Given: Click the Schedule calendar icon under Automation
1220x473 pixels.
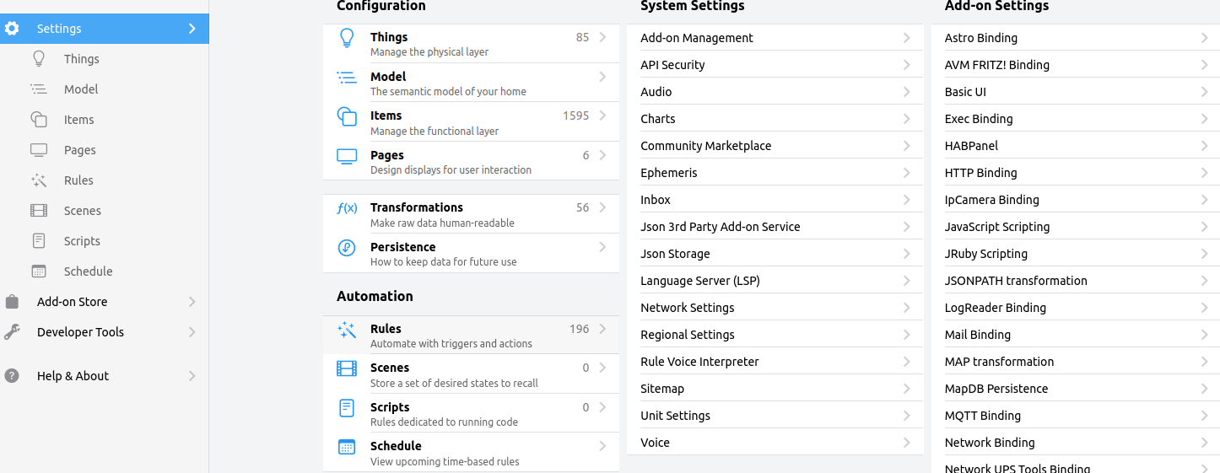Looking at the screenshot, I should pos(347,447).
